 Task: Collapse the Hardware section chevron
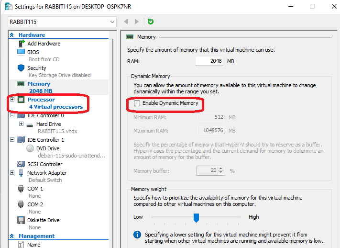[x=12, y=35]
